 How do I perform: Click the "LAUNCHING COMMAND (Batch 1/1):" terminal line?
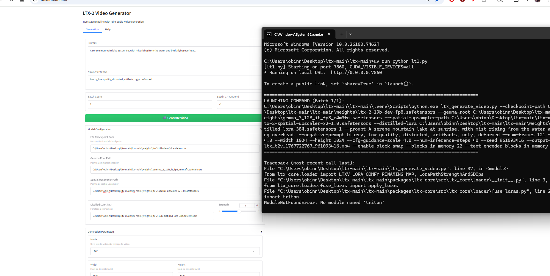[x=304, y=101]
